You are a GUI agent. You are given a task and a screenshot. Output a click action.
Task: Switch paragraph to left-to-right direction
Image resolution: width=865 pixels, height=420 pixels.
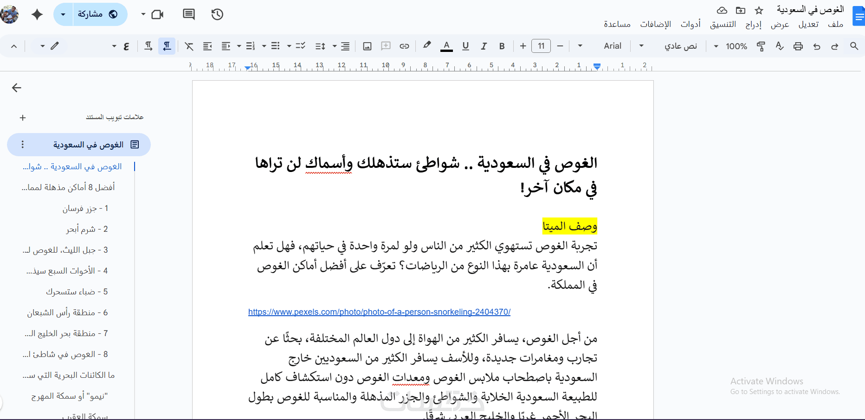point(148,46)
